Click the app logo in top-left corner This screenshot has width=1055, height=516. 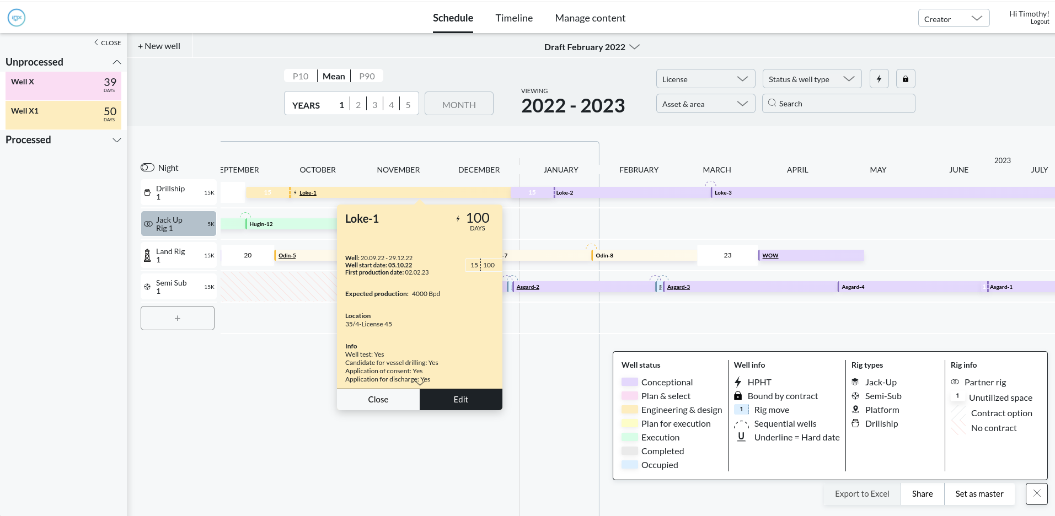(x=17, y=18)
